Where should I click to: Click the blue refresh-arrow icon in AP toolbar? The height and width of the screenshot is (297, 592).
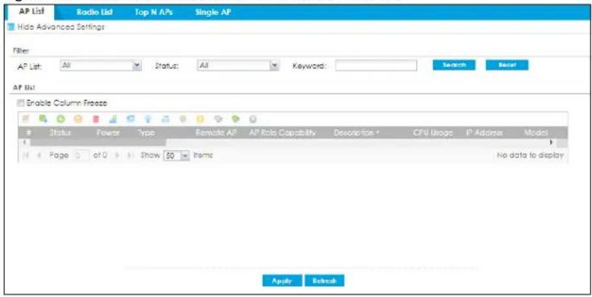(x=131, y=120)
